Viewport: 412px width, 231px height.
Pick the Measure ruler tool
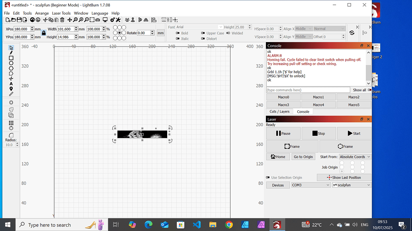(x=11, y=94)
